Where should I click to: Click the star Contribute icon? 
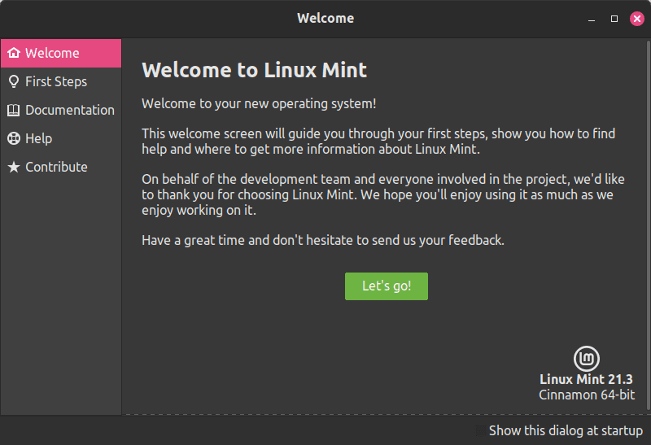(x=14, y=167)
